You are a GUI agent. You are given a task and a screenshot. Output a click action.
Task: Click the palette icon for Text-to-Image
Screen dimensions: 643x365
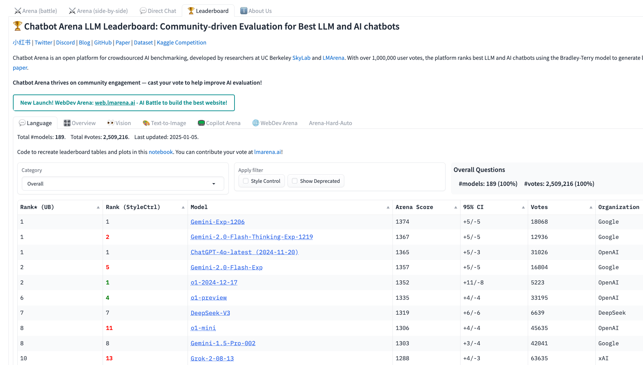click(146, 123)
